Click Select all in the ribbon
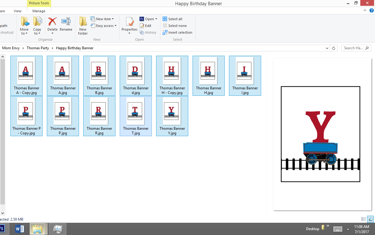Image resolution: width=375 pixels, height=235 pixels. click(172, 19)
